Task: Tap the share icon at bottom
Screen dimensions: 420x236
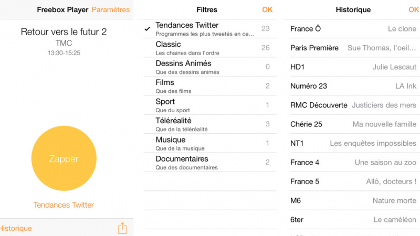Action: pyautogui.click(x=122, y=228)
